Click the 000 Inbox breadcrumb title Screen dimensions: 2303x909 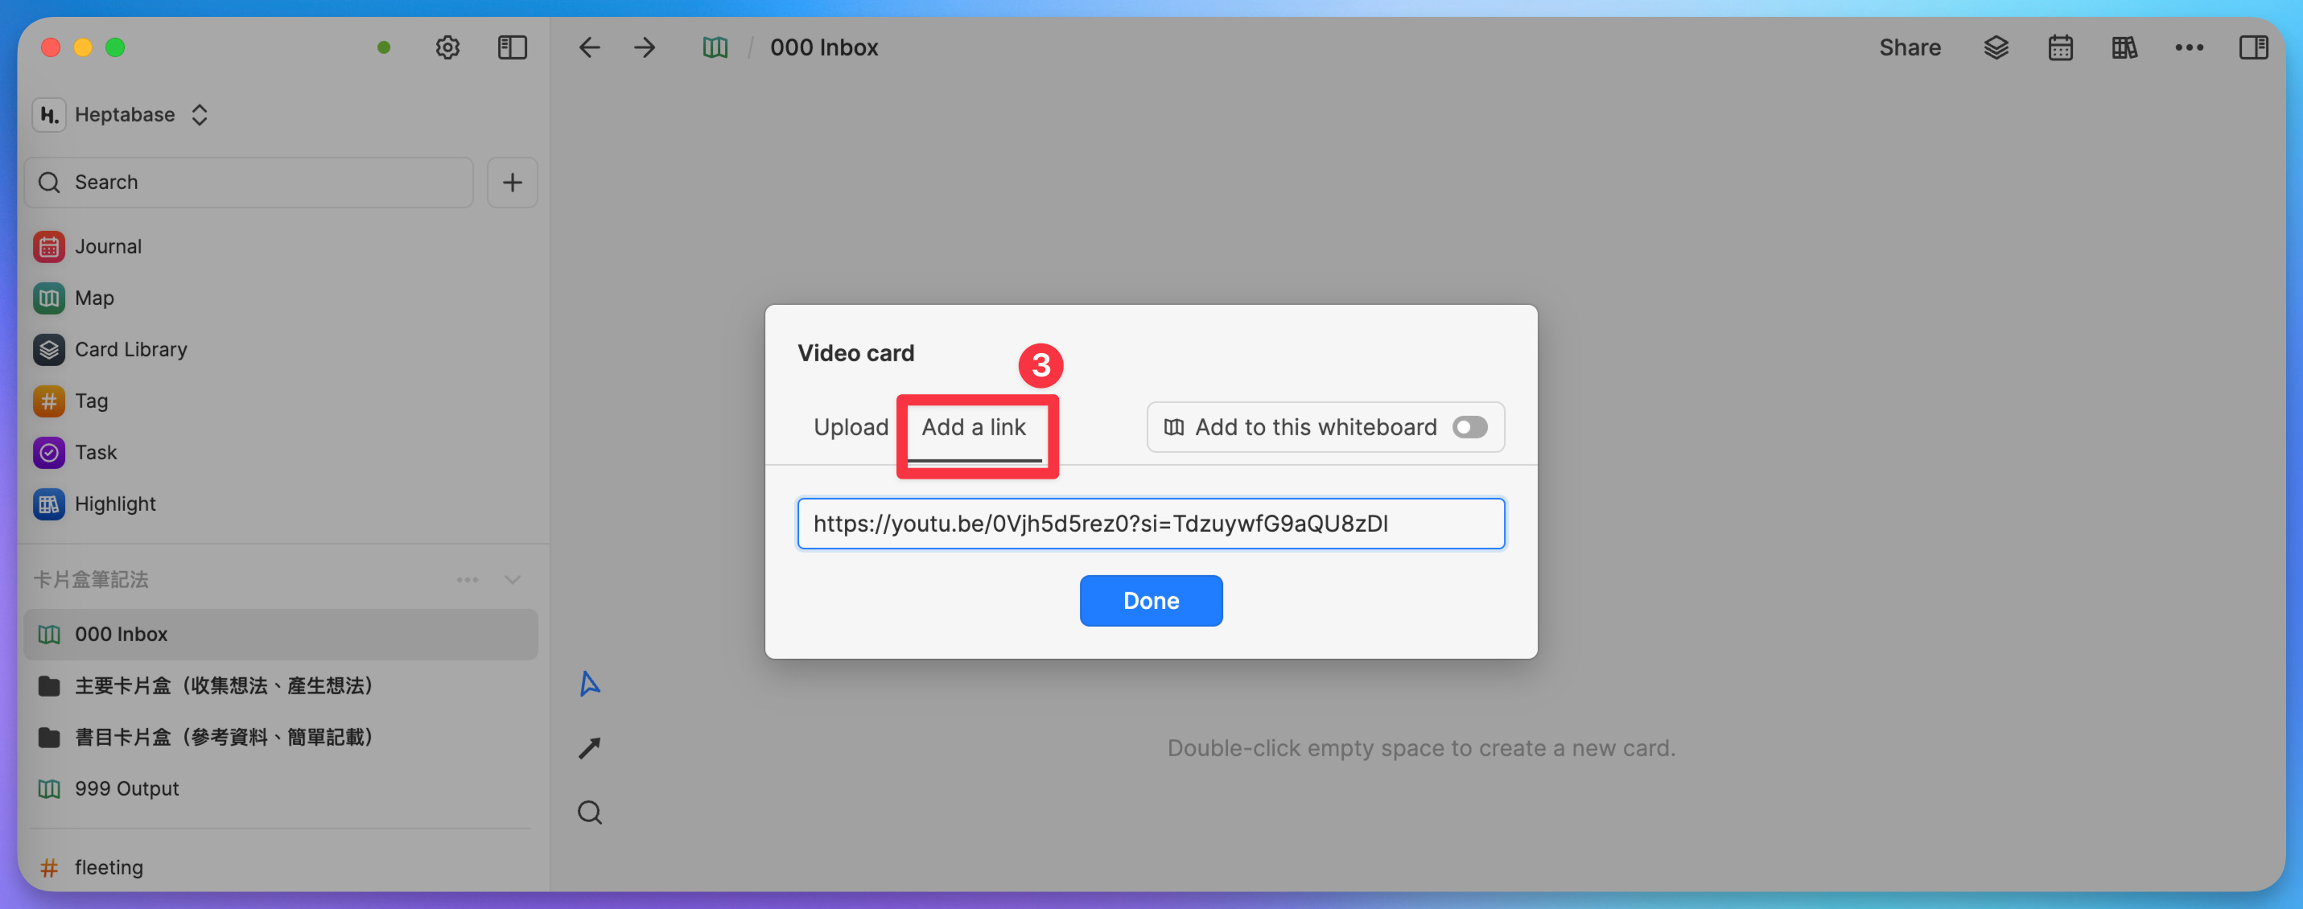click(823, 47)
